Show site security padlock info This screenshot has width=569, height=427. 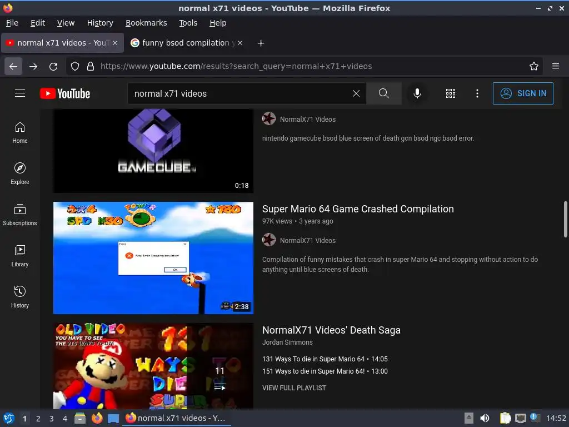(x=91, y=66)
